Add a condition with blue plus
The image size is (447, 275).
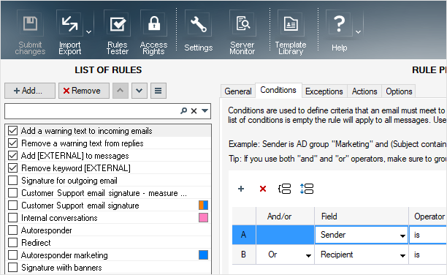click(x=241, y=189)
